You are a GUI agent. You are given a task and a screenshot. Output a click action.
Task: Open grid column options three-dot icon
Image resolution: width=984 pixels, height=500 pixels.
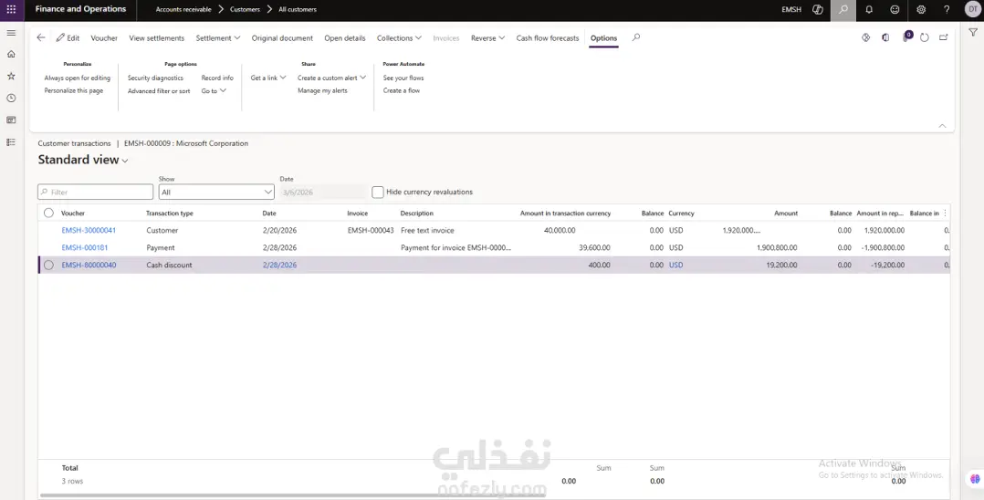(x=945, y=214)
